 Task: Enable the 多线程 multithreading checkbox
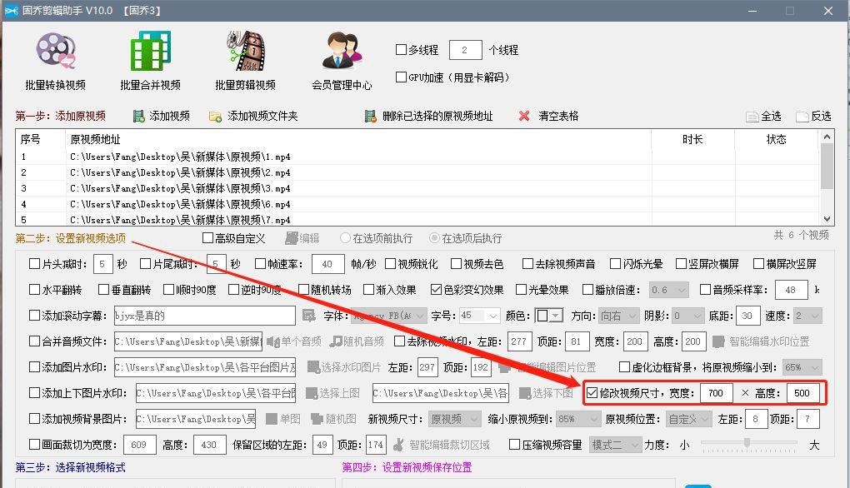[x=401, y=50]
